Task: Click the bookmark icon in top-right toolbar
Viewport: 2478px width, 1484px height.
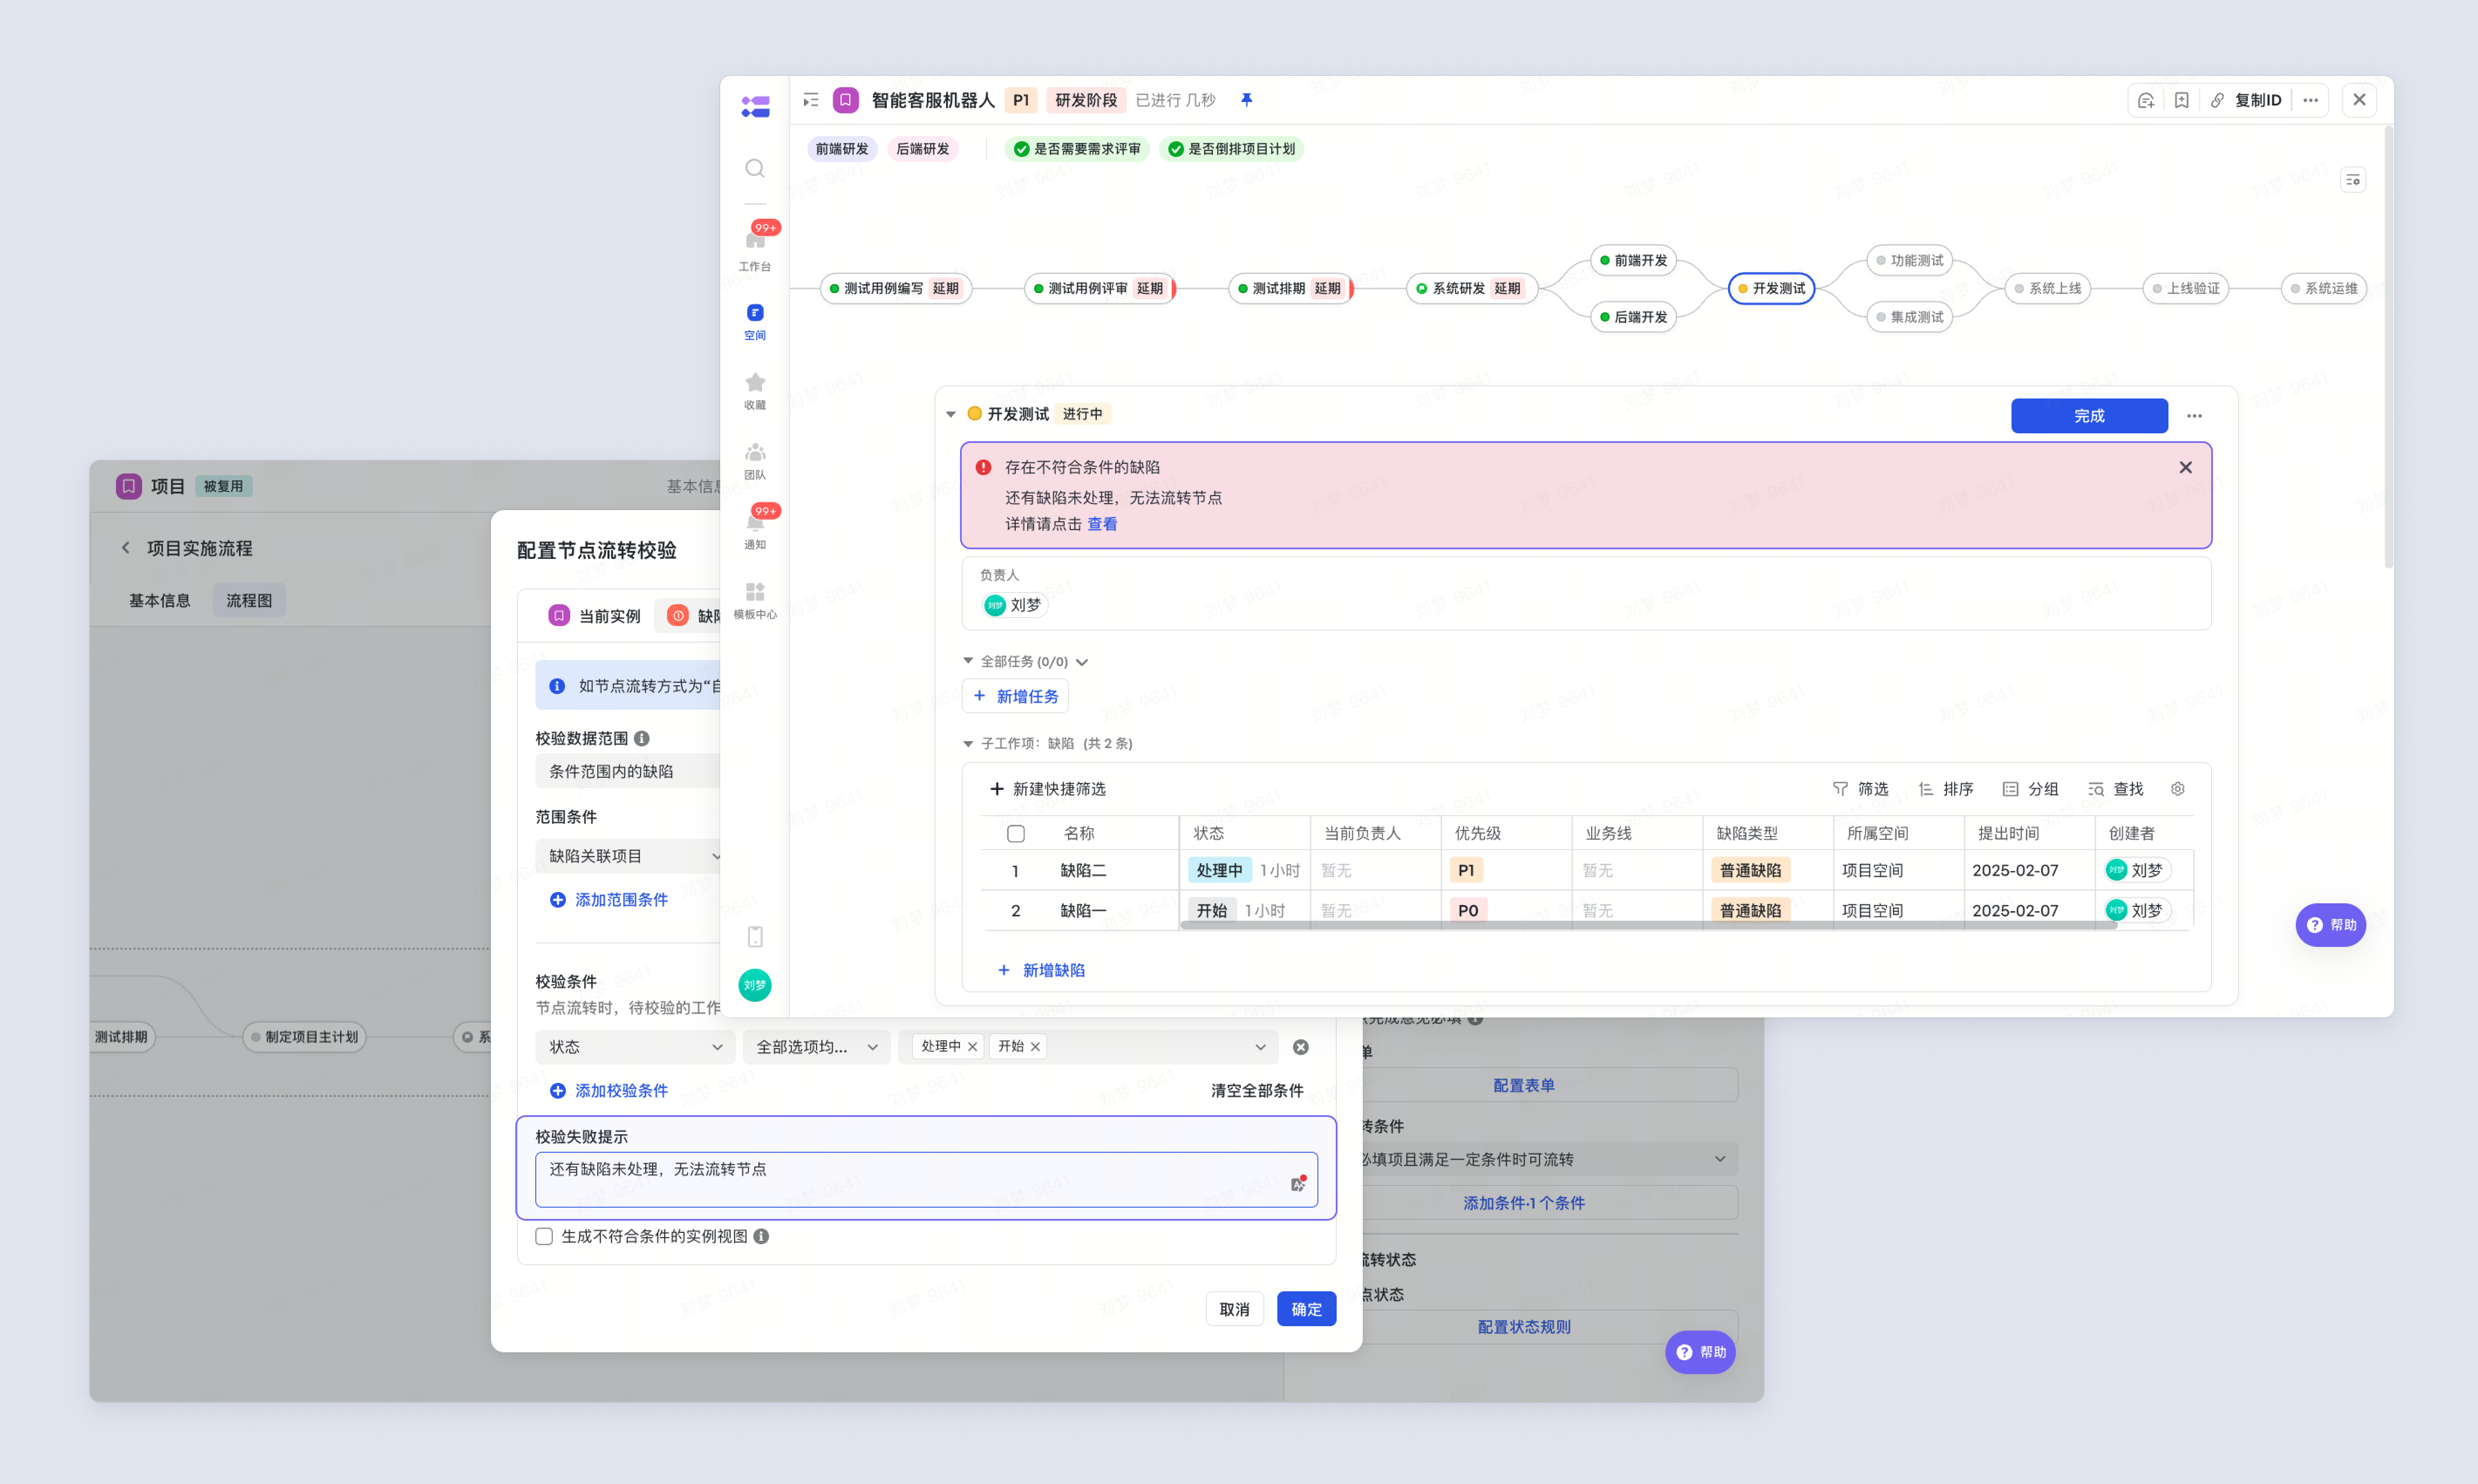Action: (x=2182, y=100)
